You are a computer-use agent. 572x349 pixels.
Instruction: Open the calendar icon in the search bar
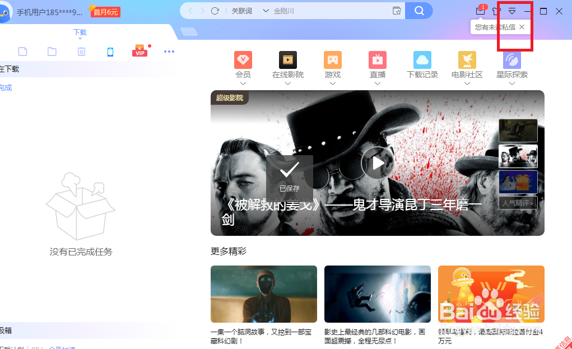397,11
